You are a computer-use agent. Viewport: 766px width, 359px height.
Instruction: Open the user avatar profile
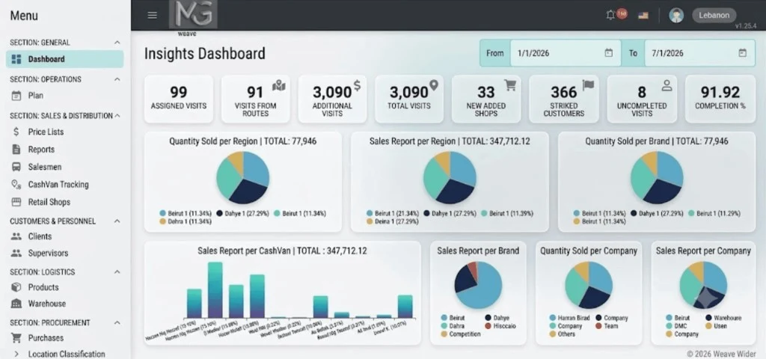point(676,15)
